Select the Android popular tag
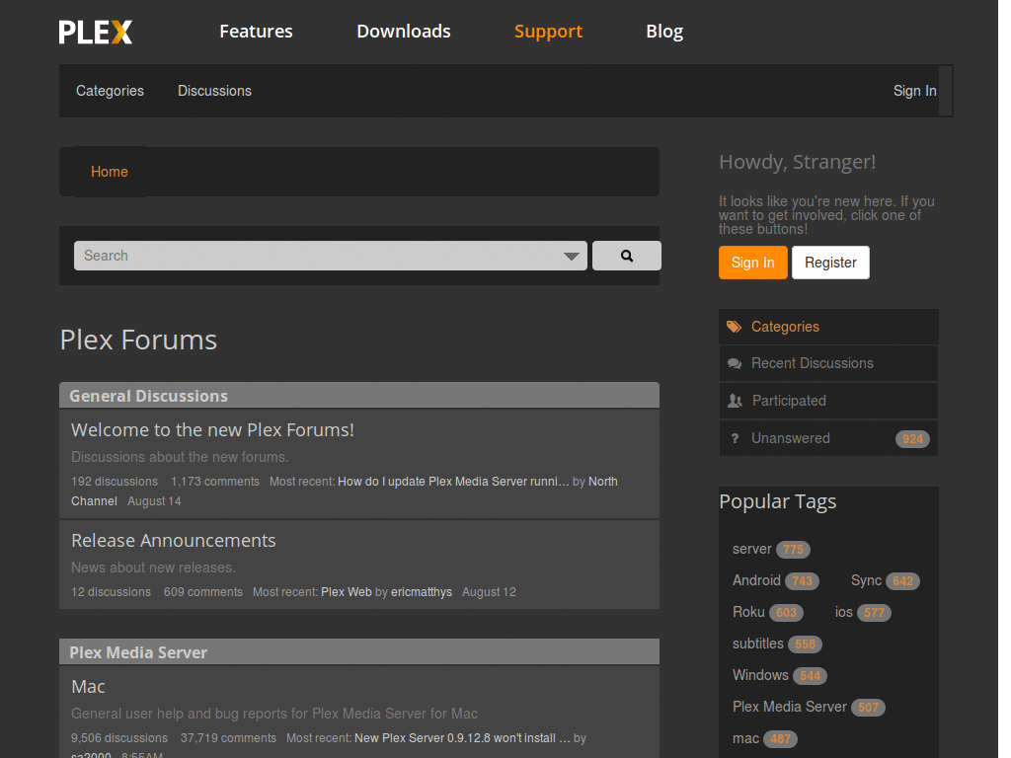The image size is (1011, 758). 756,580
